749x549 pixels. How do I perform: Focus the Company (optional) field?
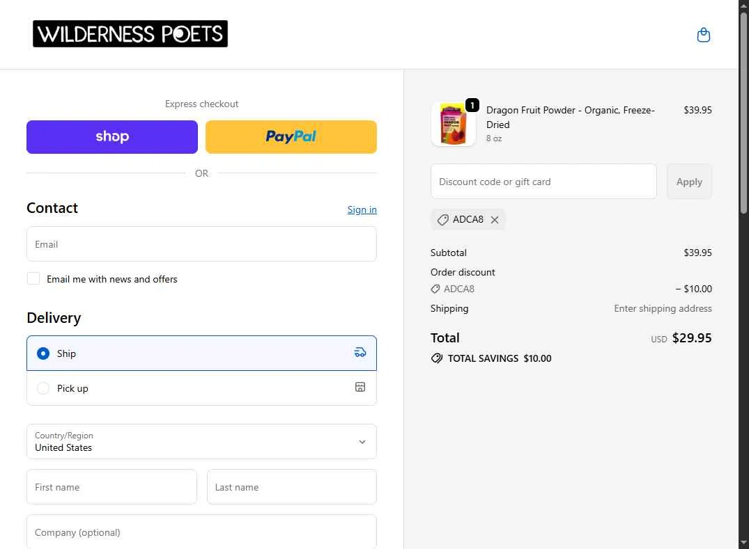click(201, 532)
